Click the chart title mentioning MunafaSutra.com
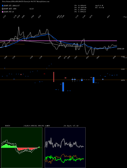 (26, 2)
